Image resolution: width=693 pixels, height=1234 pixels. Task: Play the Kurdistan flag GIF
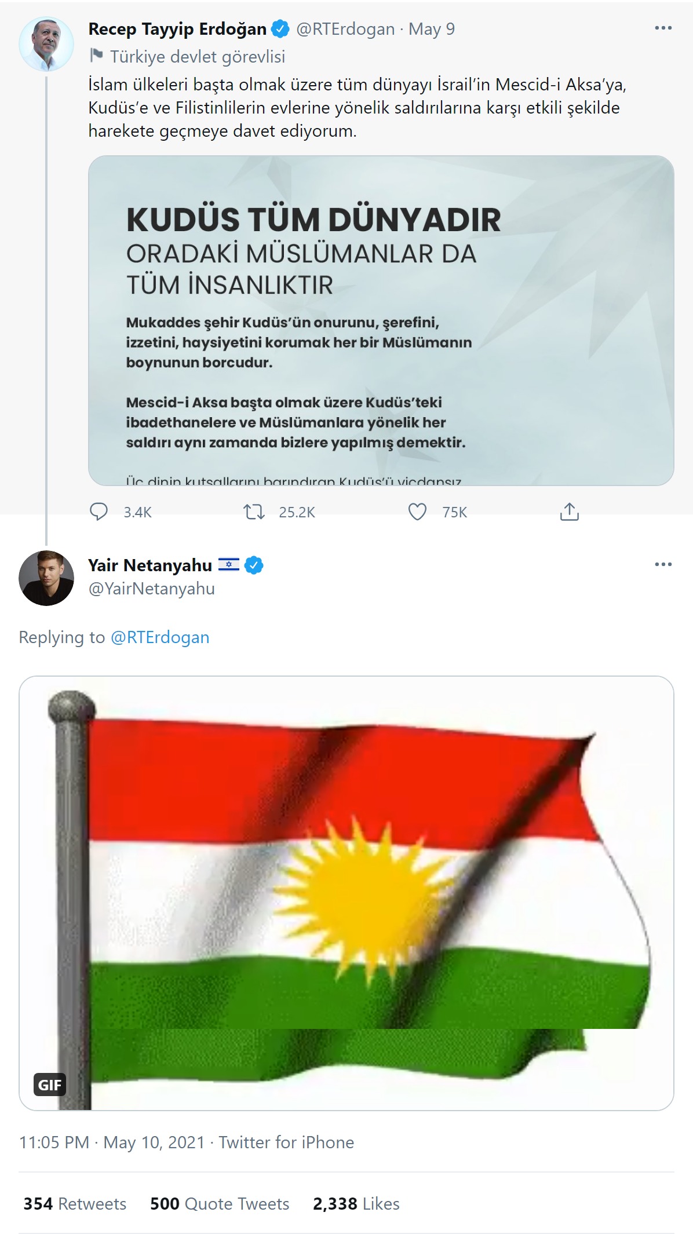click(x=346, y=893)
